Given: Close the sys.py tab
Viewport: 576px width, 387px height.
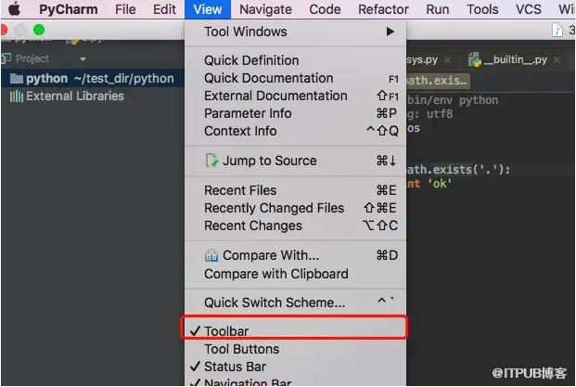Looking at the screenshot, I should click(x=447, y=60).
